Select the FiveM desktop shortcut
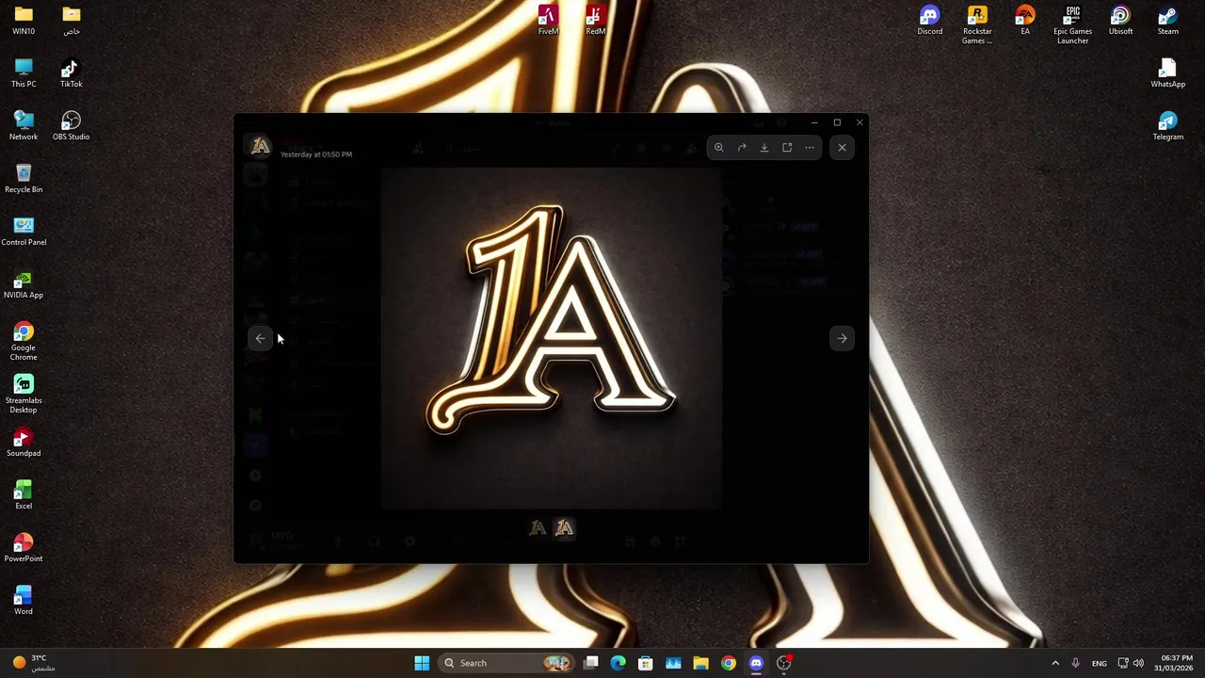This screenshot has height=678, width=1205. [548, 20]
